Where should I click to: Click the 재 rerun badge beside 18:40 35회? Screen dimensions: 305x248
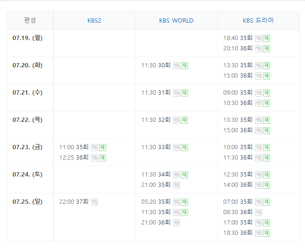click(266, 38)
